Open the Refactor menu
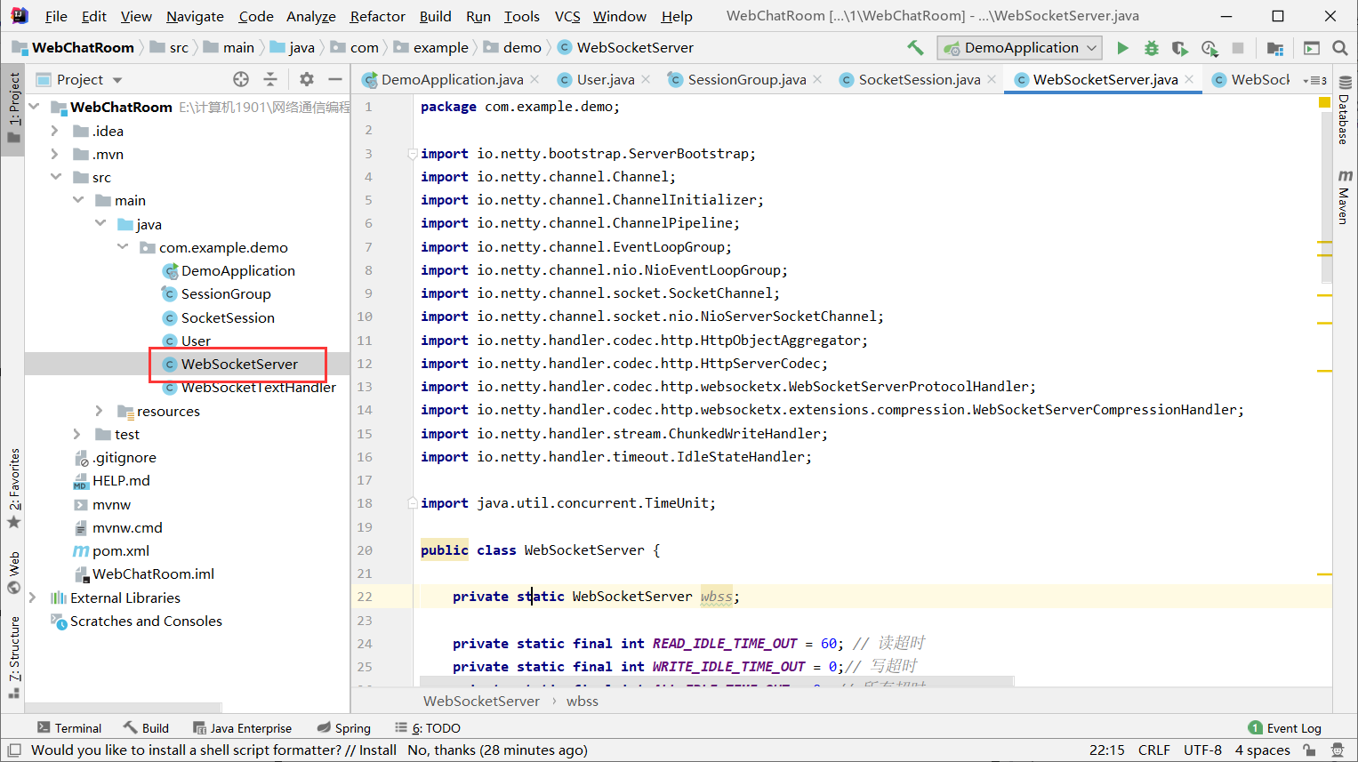 click(x=377, y=16)
